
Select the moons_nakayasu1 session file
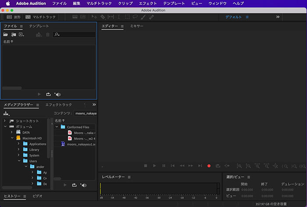[x=81, y=144]
